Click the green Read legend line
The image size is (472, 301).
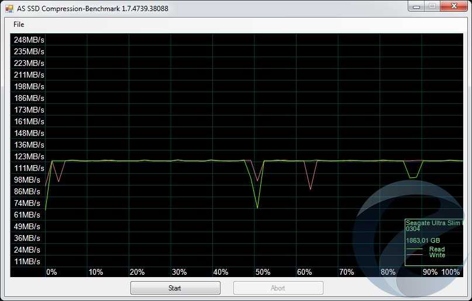(x=414, y=250)
